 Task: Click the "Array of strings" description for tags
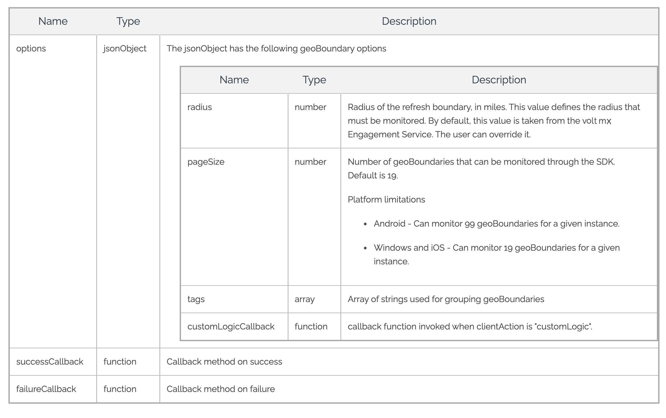pos(446,299)
